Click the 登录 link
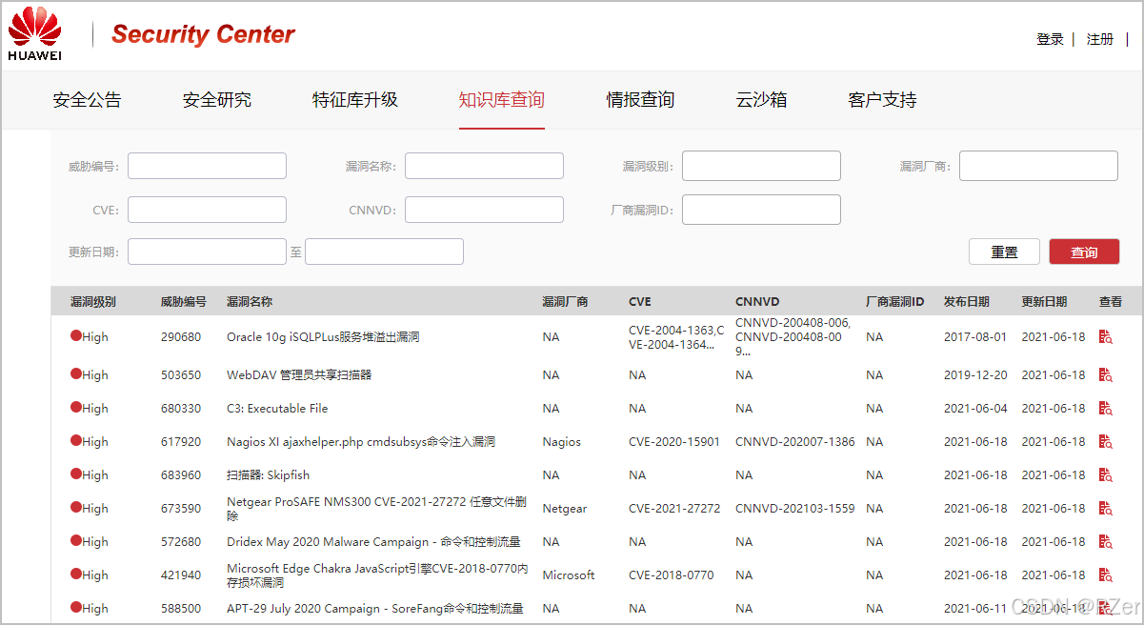This screenshot has width=1144, height=625. tap(1050, 39)
